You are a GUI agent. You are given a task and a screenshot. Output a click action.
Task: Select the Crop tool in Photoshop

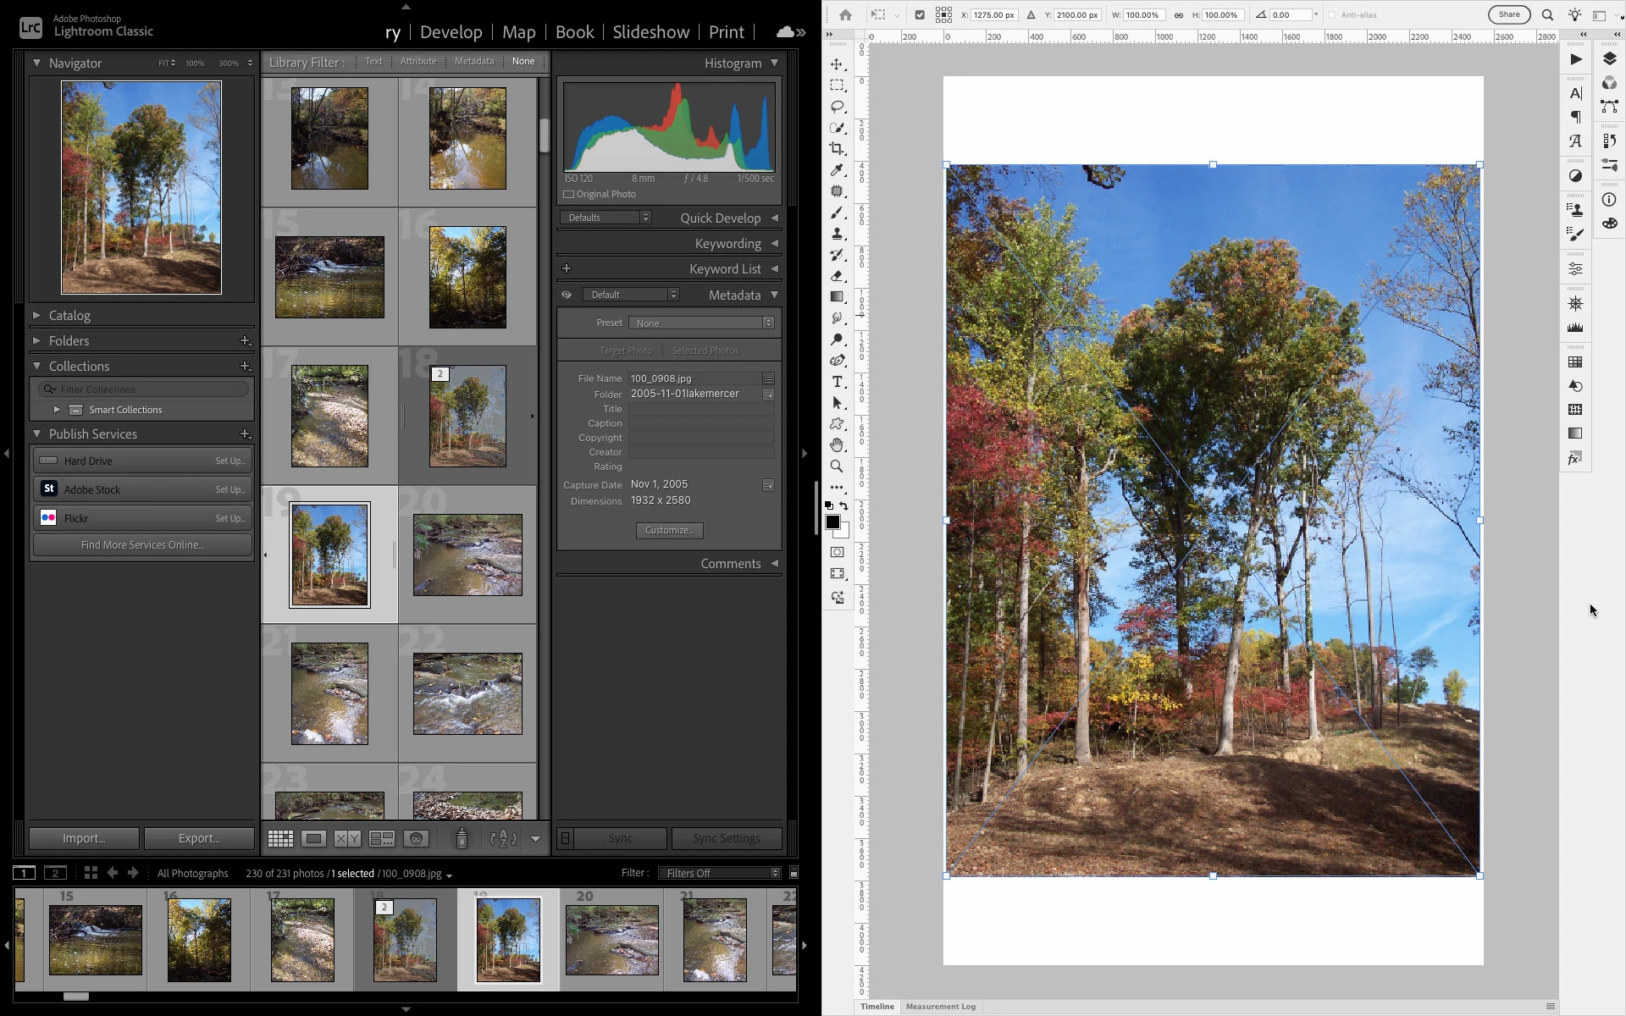[837, 149]
